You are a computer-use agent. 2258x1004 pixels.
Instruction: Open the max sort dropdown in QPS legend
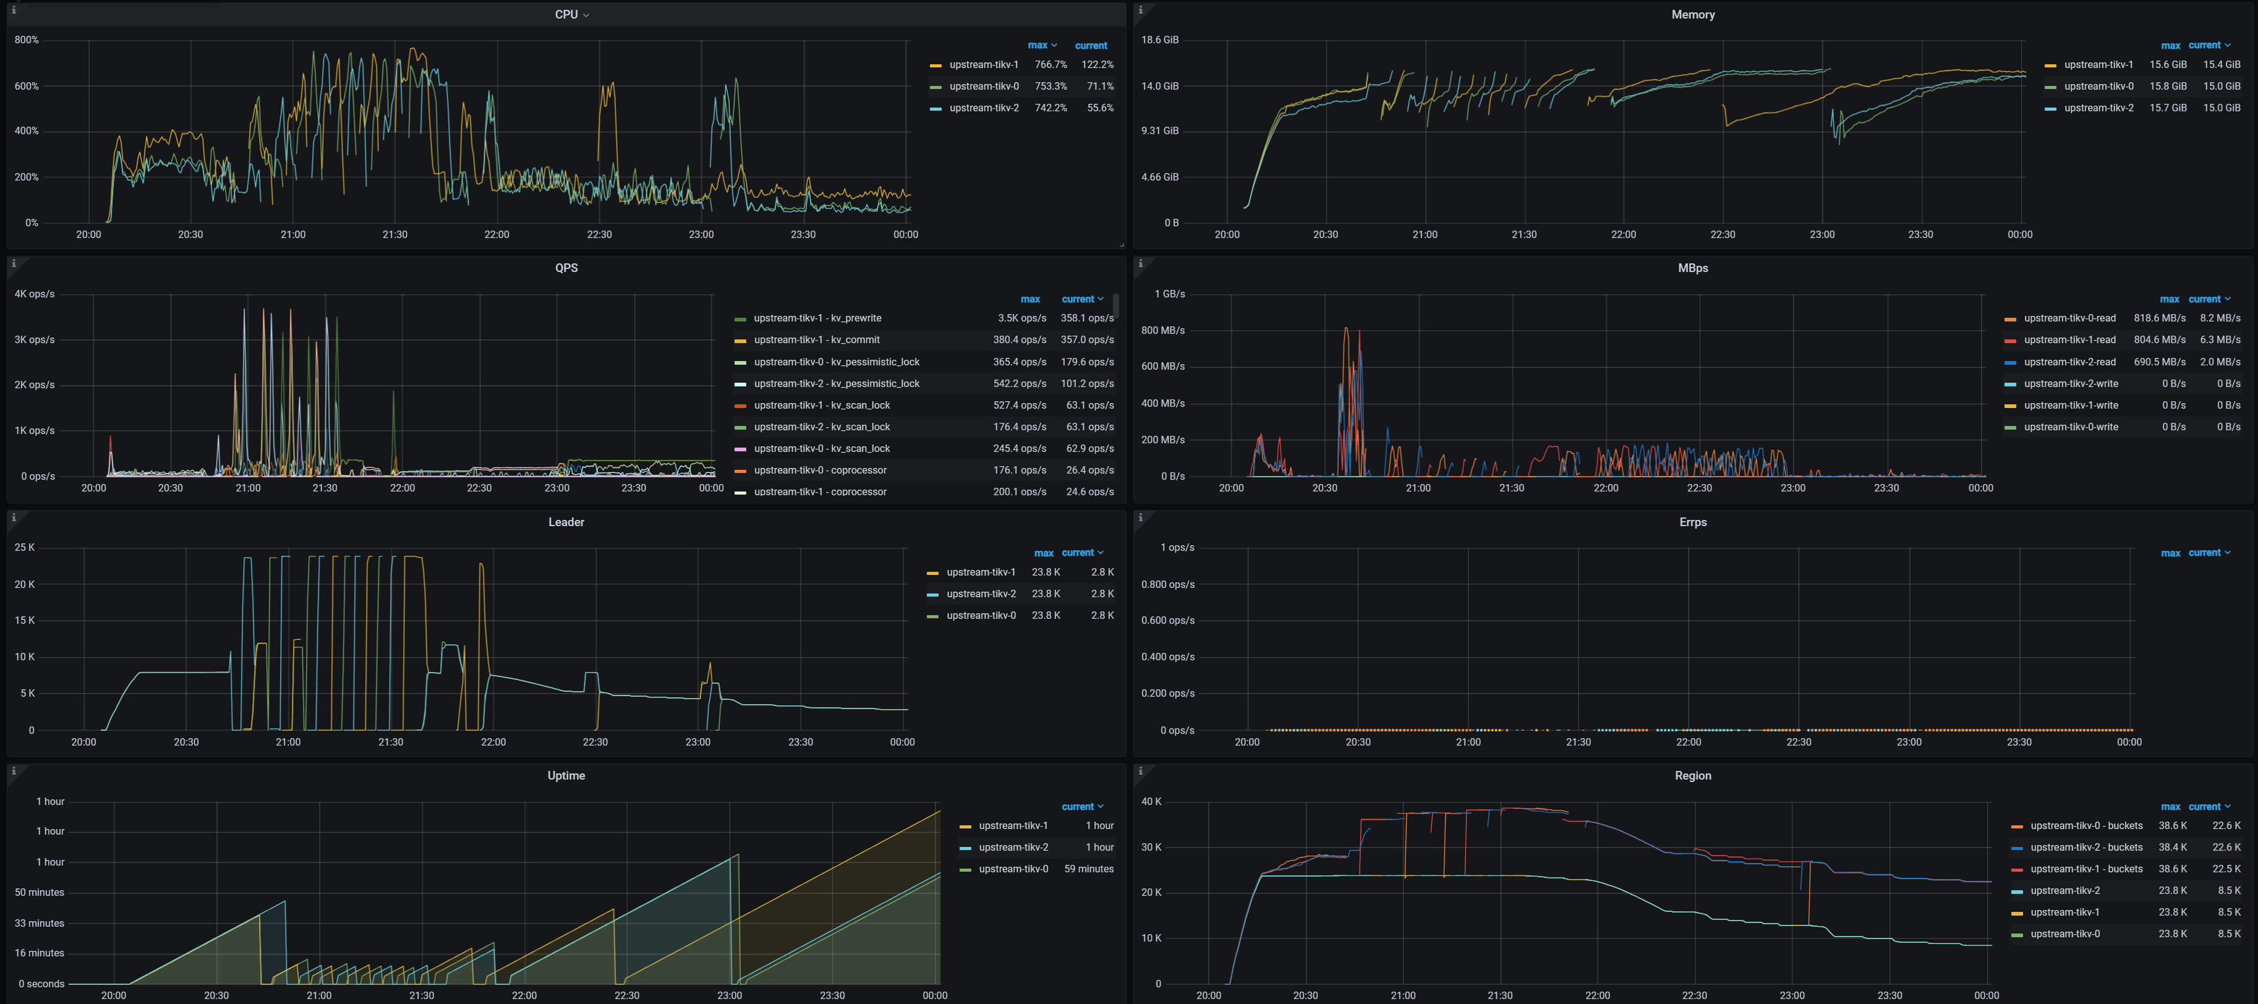(x=1031, y=299)
